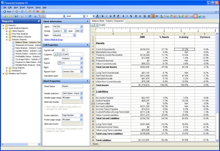
Task: Click the blue checkmark icon in toolbar
Action: (x=30, y=16)
